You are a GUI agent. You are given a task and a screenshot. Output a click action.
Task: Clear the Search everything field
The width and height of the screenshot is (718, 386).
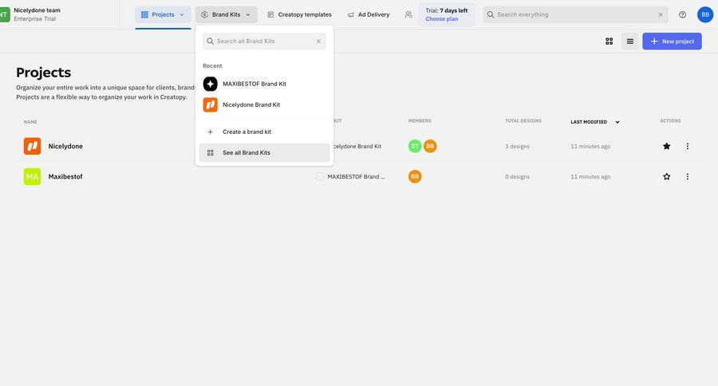(661, 14)
